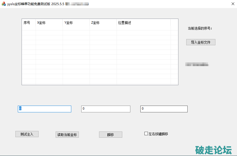Click the blank header right of 位置描述
The height and width of the screenshot is (156, 237).
click(x=174, y=23)
